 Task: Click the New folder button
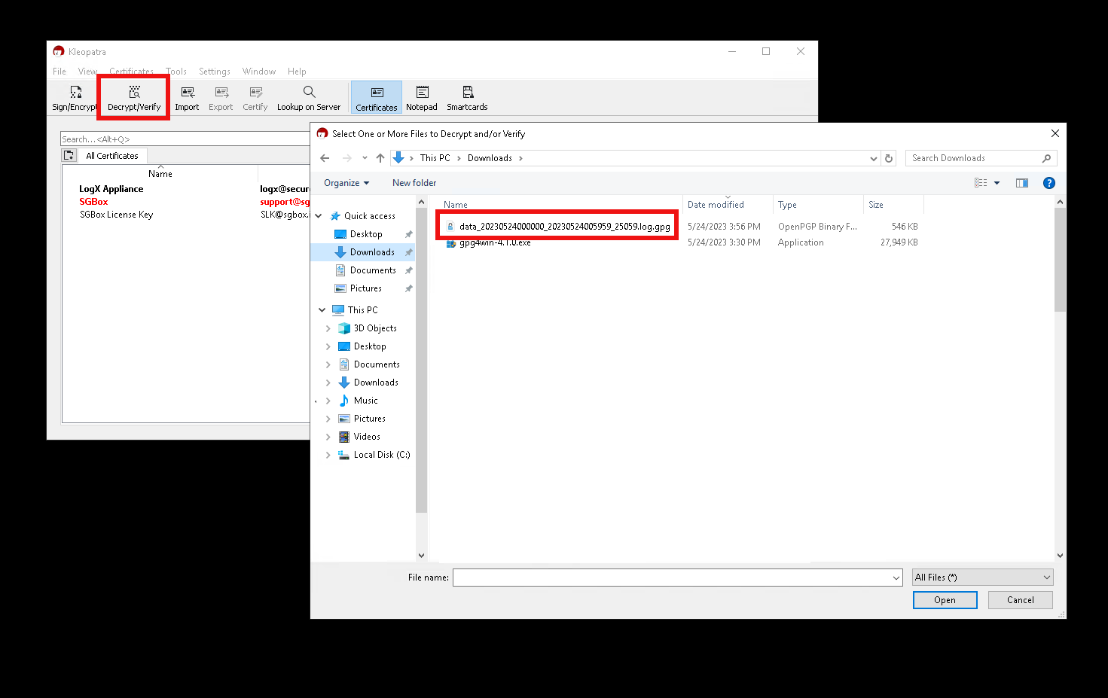[414, 182]
